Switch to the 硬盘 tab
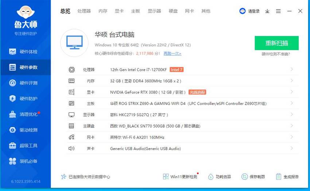 coord(173,11)
